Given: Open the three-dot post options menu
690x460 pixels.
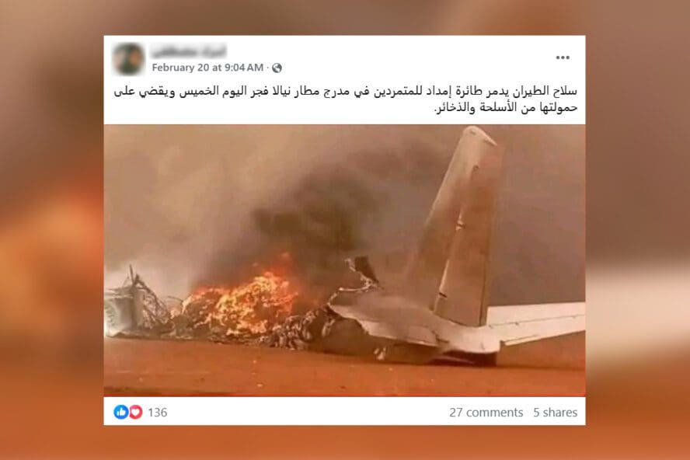Looking at the screenshot, I should pyautogui.click(x=563, y=57).
